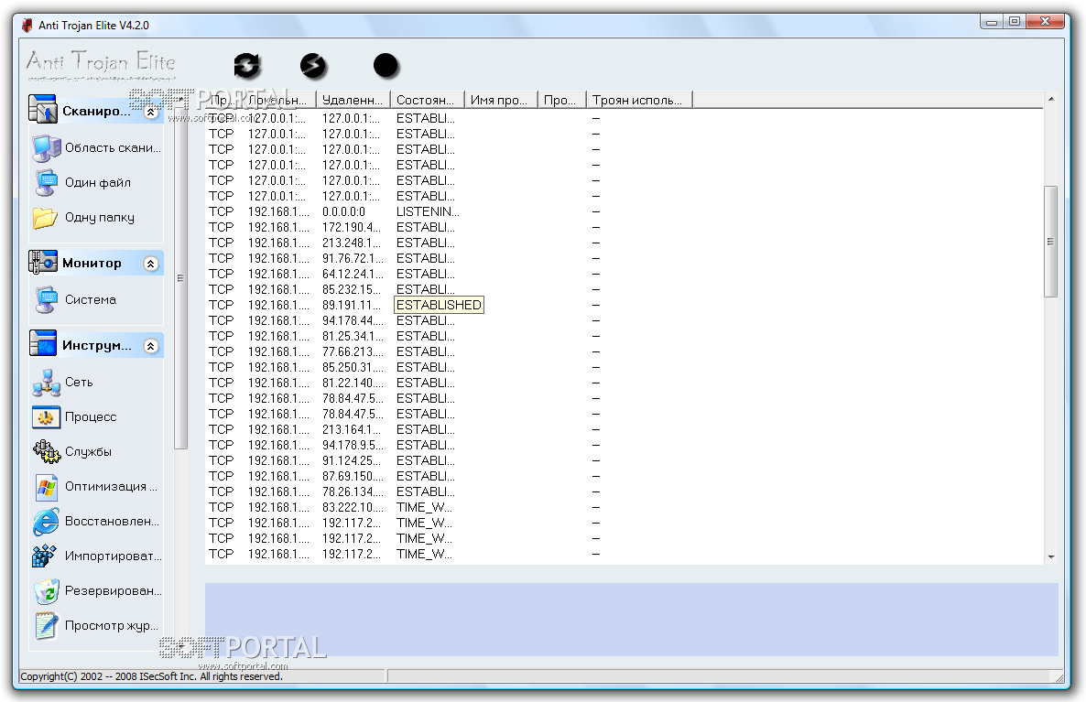The height and width of the screenshot is (702, 1086).
Task: Open the Система monitor link
Action: [x=91, y=300]
